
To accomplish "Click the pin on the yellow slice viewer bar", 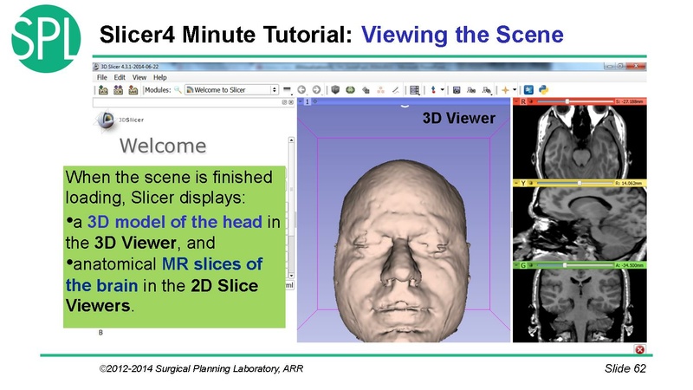I will (516, 183).
